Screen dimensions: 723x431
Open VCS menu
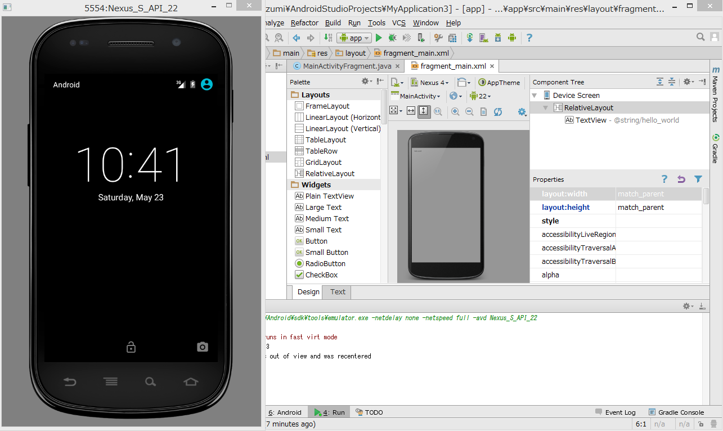tap(399, 23)
